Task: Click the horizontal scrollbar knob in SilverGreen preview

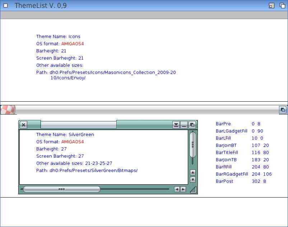Action: point(61,189)
